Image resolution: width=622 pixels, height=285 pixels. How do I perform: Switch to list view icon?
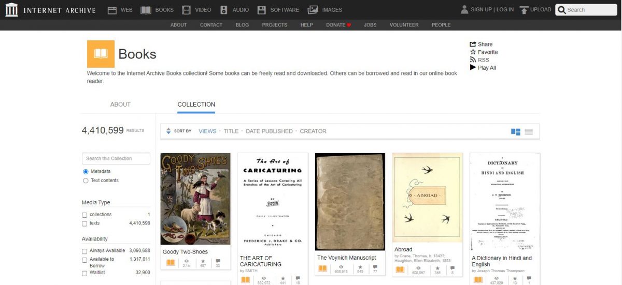pos(529,132)
